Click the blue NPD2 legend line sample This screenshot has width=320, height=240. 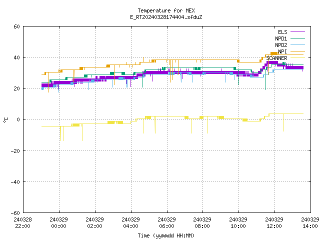pos(297,45)
